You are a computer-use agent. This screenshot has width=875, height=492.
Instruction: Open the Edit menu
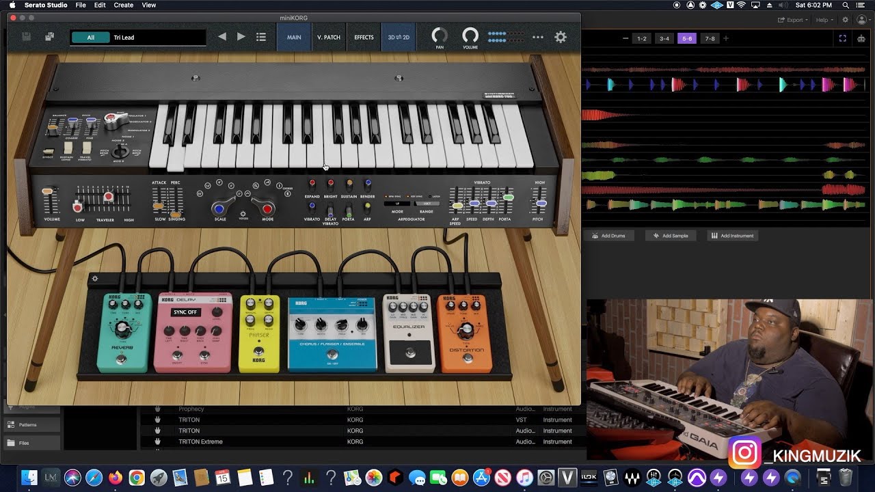(x=100, y=5)
